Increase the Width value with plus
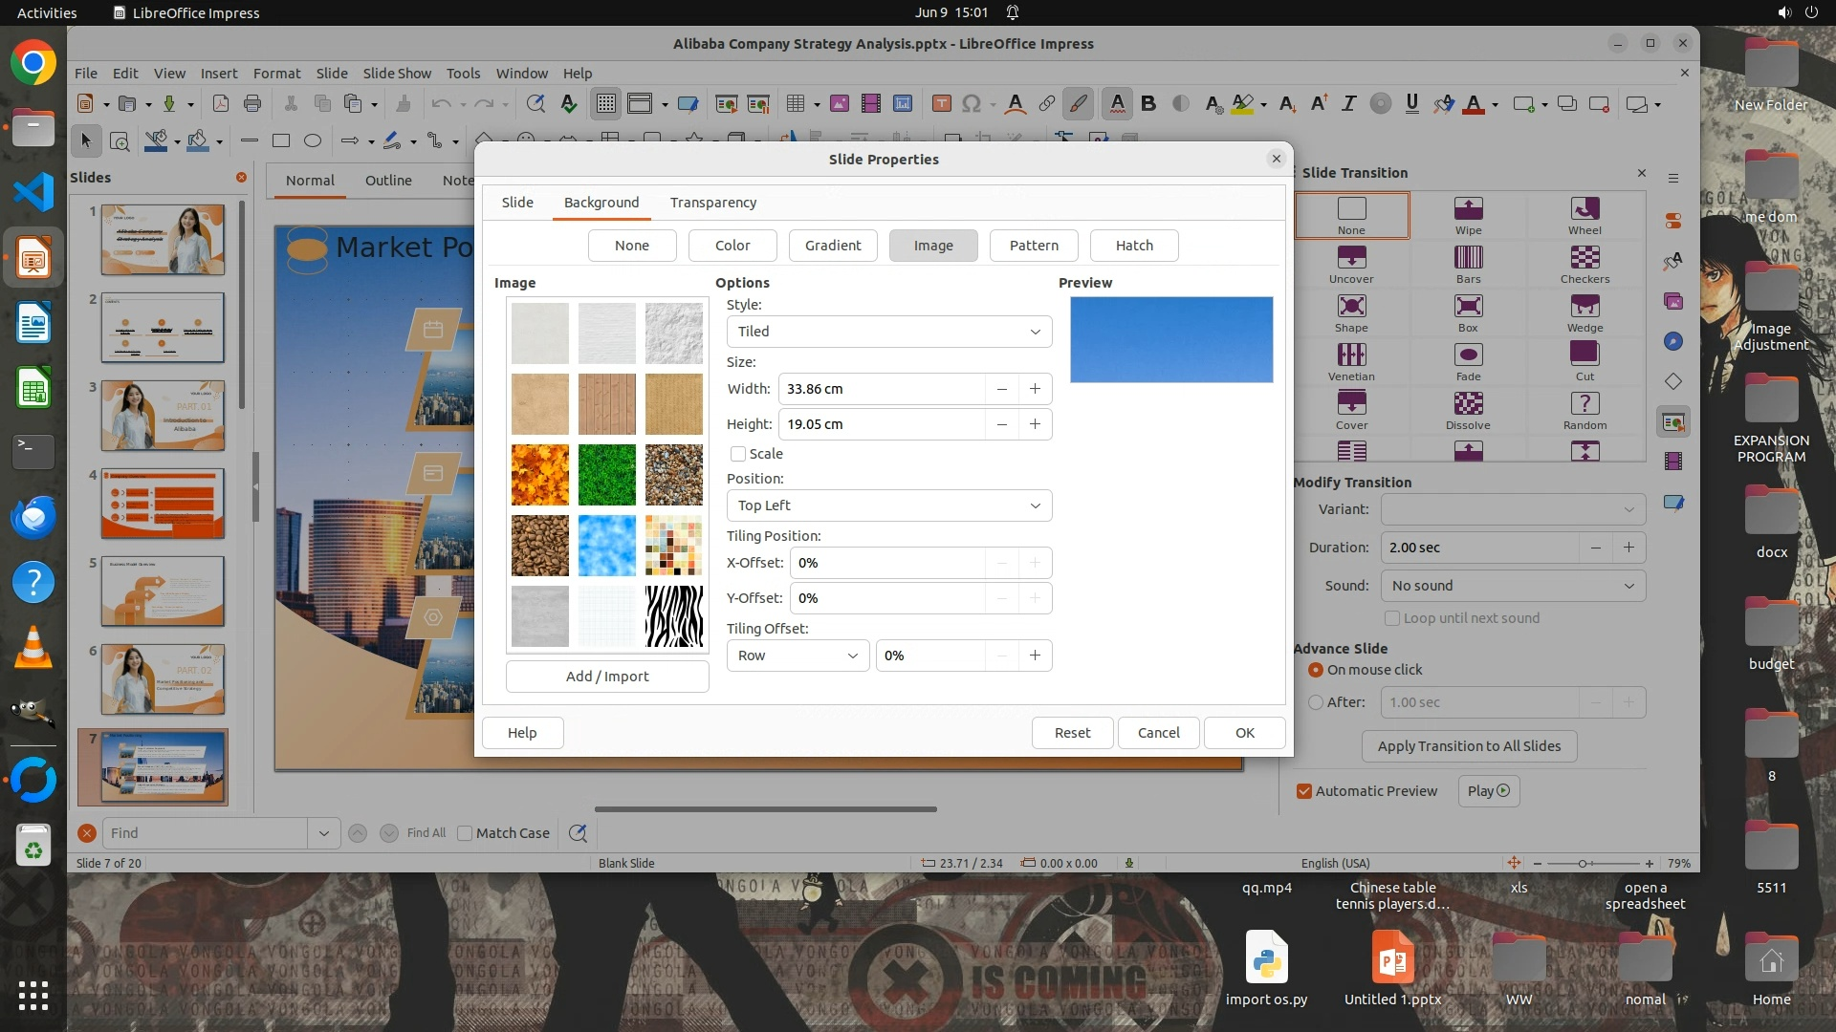 1035,389
